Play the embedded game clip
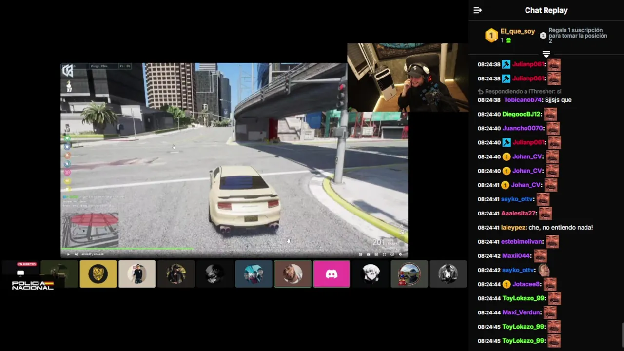The height and width of the screenshot is (351, 624). click(68, 254)
